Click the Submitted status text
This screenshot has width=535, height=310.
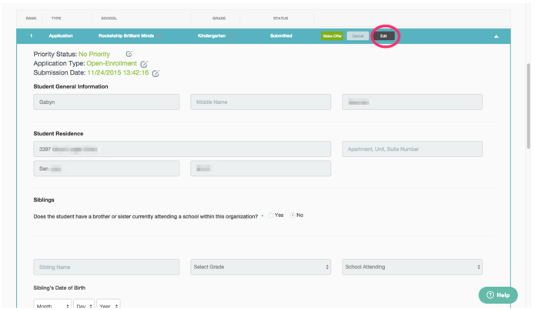pyautogui.click(x=281, y=36)
